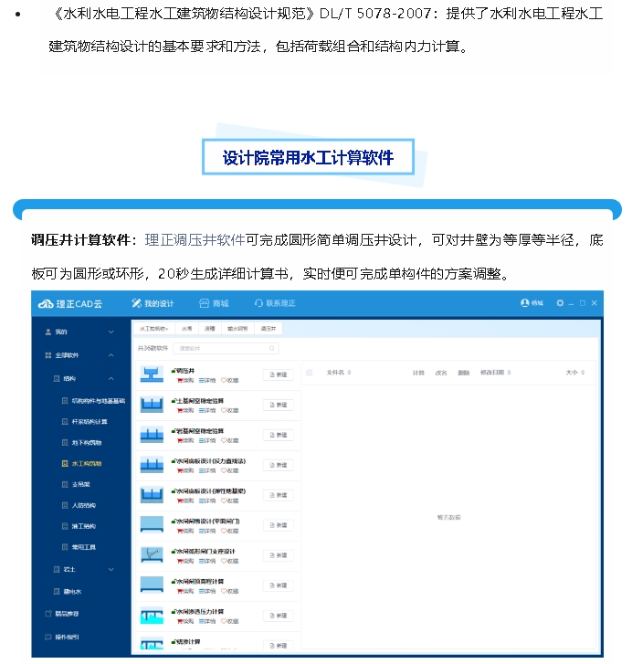The image size is (632, 664).
Task: Open the 调压井 software thumbnail icon
Action: (152, 374)
